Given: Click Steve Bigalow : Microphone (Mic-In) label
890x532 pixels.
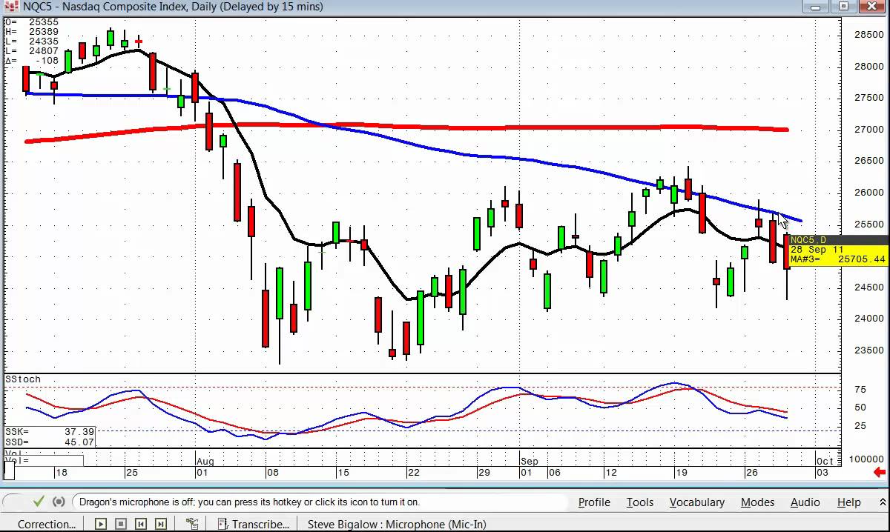Looking at the screenshot, I should [x=397, y=524].
